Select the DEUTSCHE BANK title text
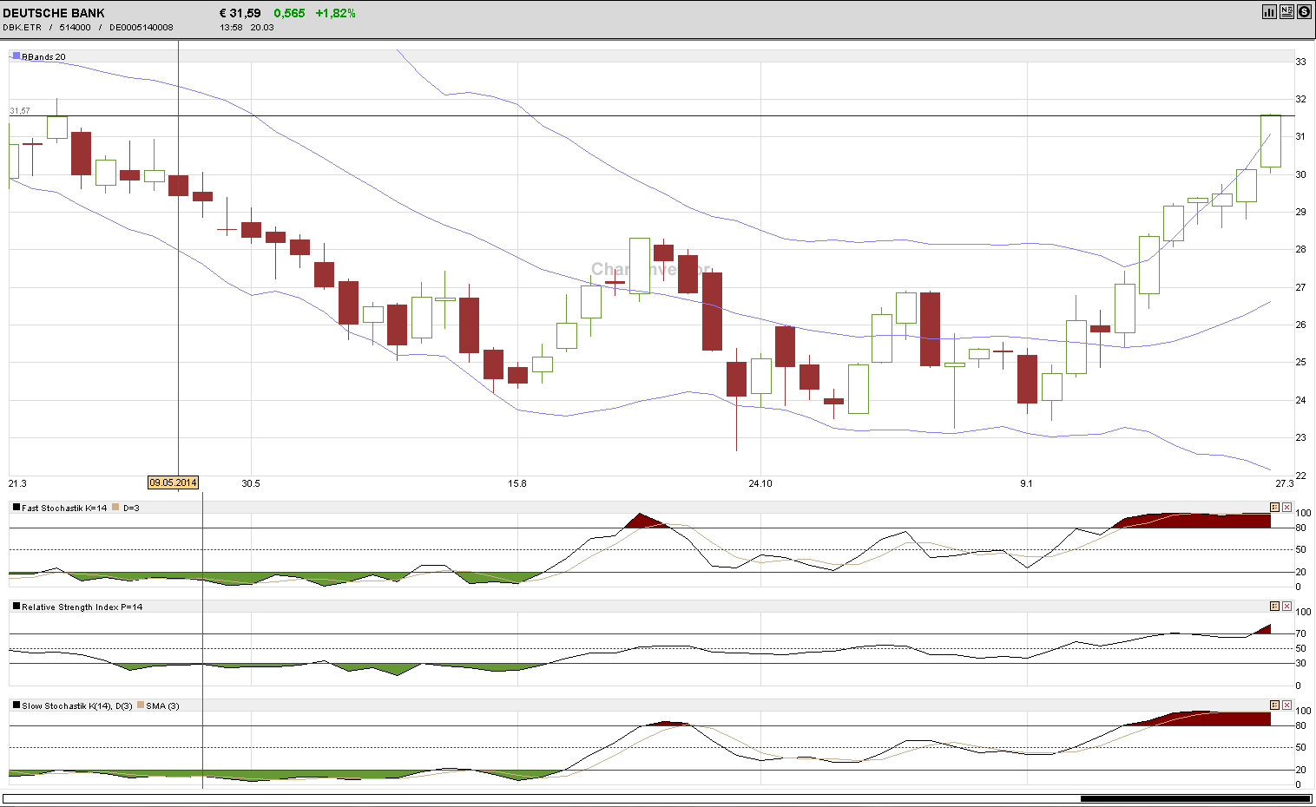This screenshot has height=807, width=1316. click(x=52, y=13)
